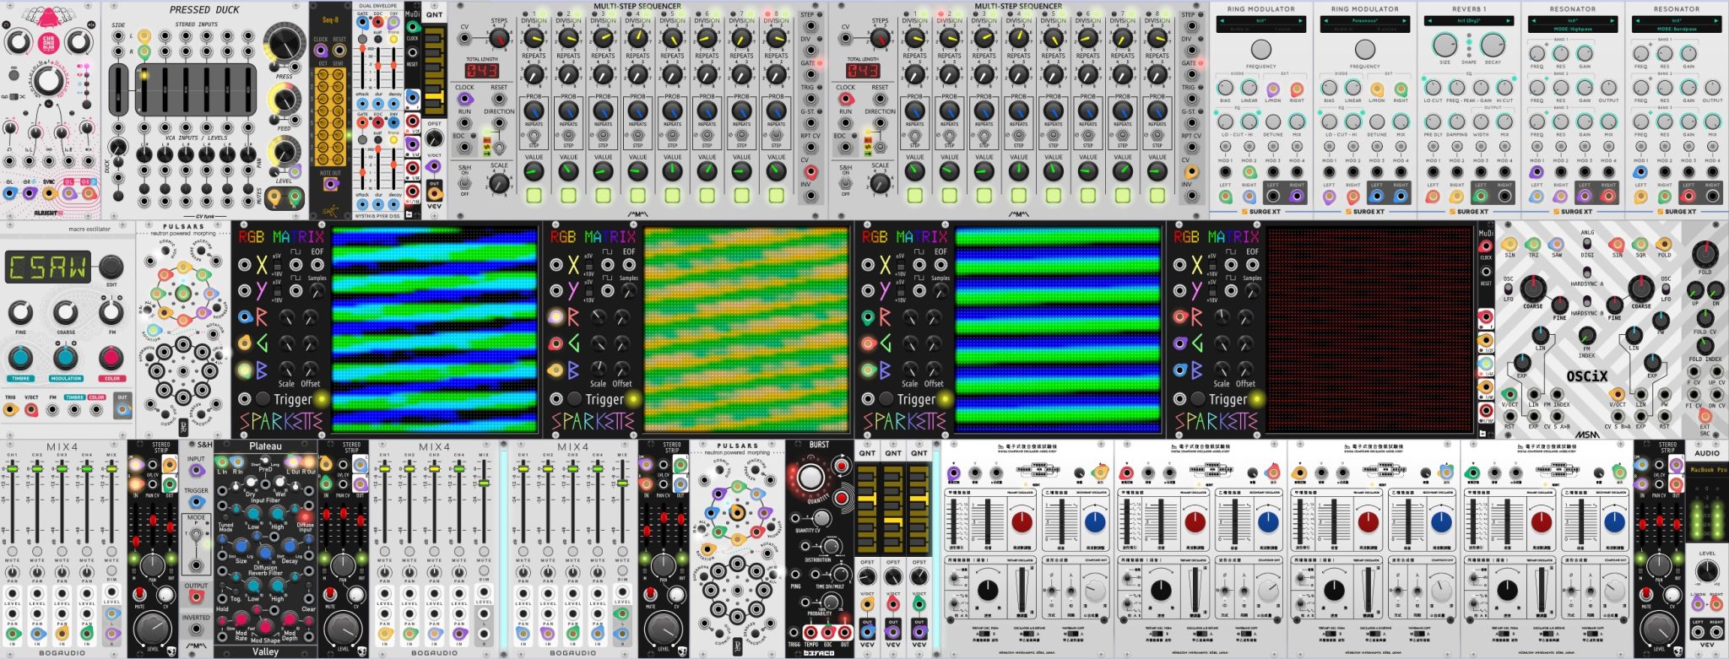Turn the FOLD knob on OSCiX
Image resolution: width=1729 pixels, height=659 pixels.
(1705, 253)
